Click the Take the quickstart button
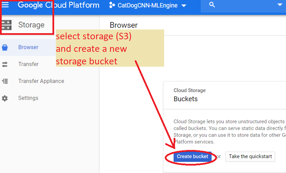 point(250,156)
